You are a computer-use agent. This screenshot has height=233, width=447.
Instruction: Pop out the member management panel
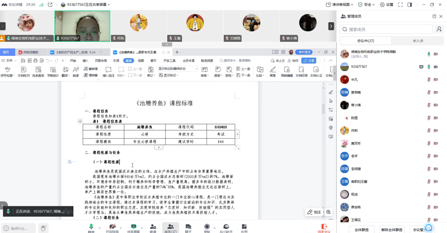(434, 16)
